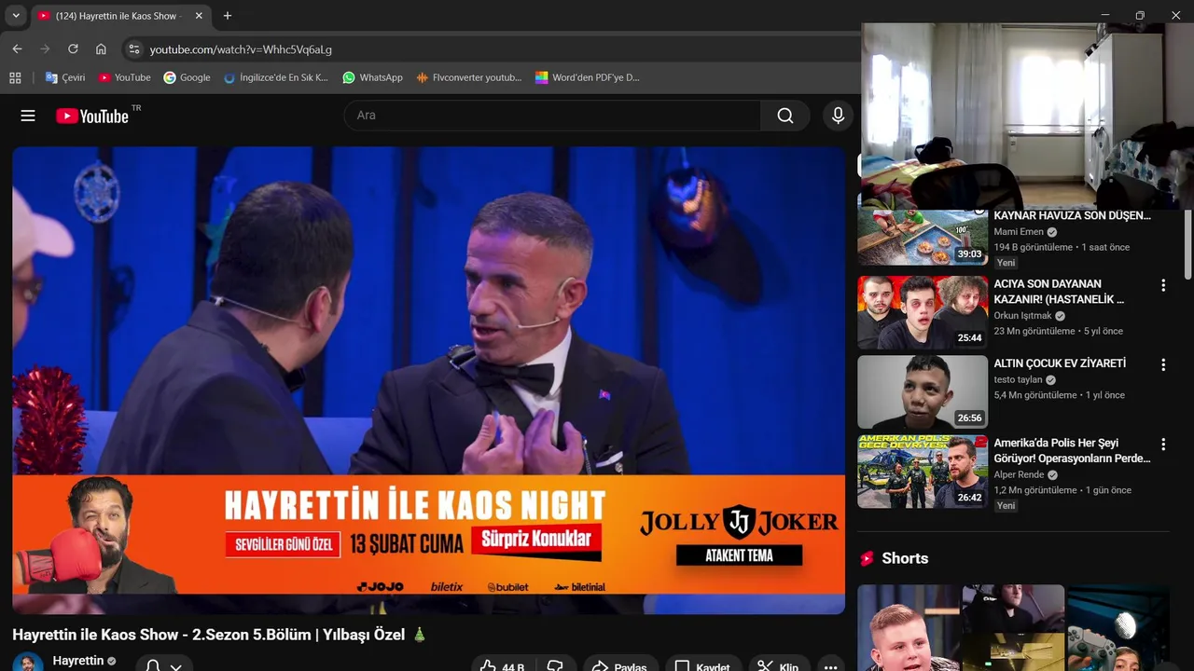The image size is (1194, 671).
Task: Open the Word'den PDF'ye D... bookmark
Action: point(587,77)
